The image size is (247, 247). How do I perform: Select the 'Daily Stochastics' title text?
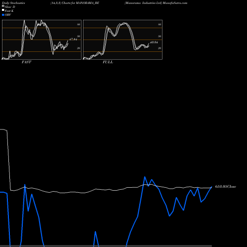(13, 3)
